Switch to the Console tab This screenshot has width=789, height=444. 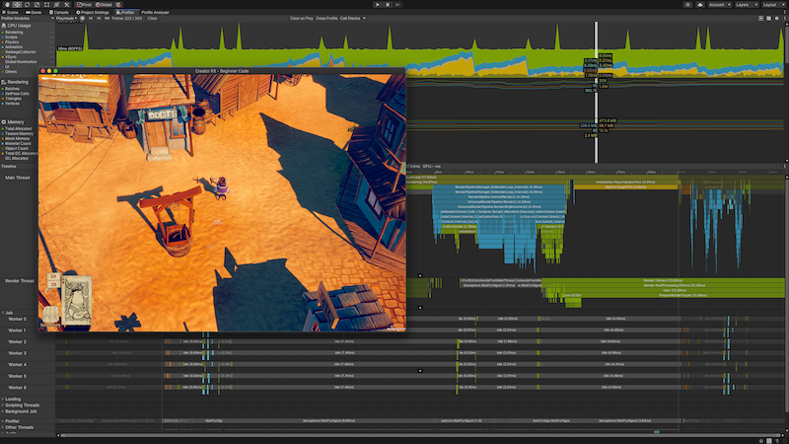coord(59,12)
